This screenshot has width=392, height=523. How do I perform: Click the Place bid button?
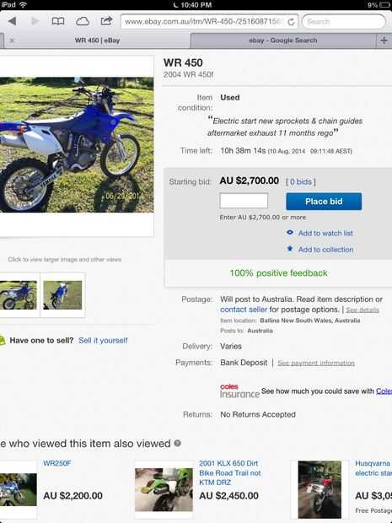point(324,201)
